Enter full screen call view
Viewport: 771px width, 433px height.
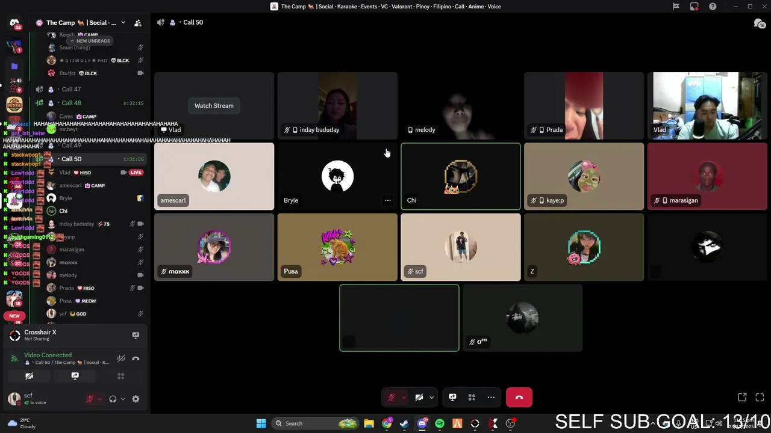[x=760, y=398]
